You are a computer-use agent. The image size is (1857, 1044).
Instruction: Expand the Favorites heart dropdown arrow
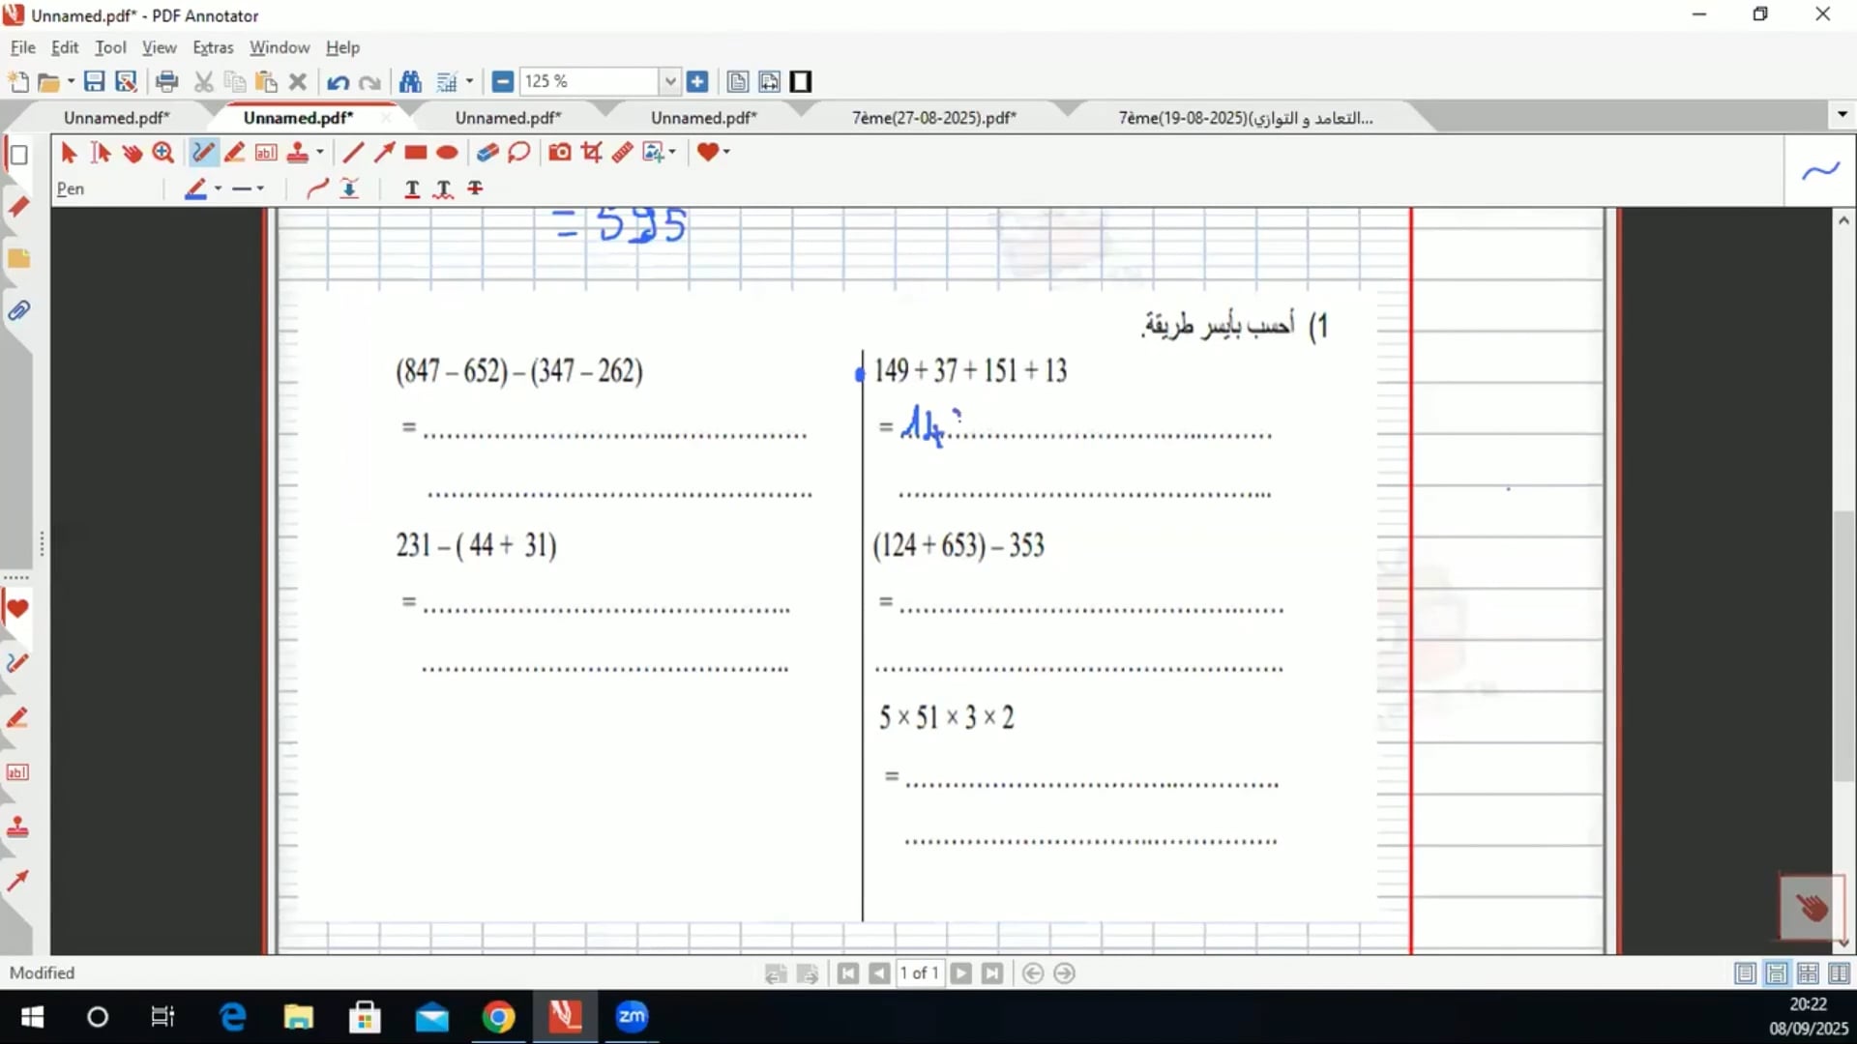726,153
